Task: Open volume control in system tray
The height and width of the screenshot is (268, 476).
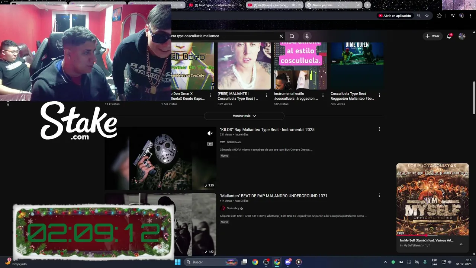Action: click(449, 262)
